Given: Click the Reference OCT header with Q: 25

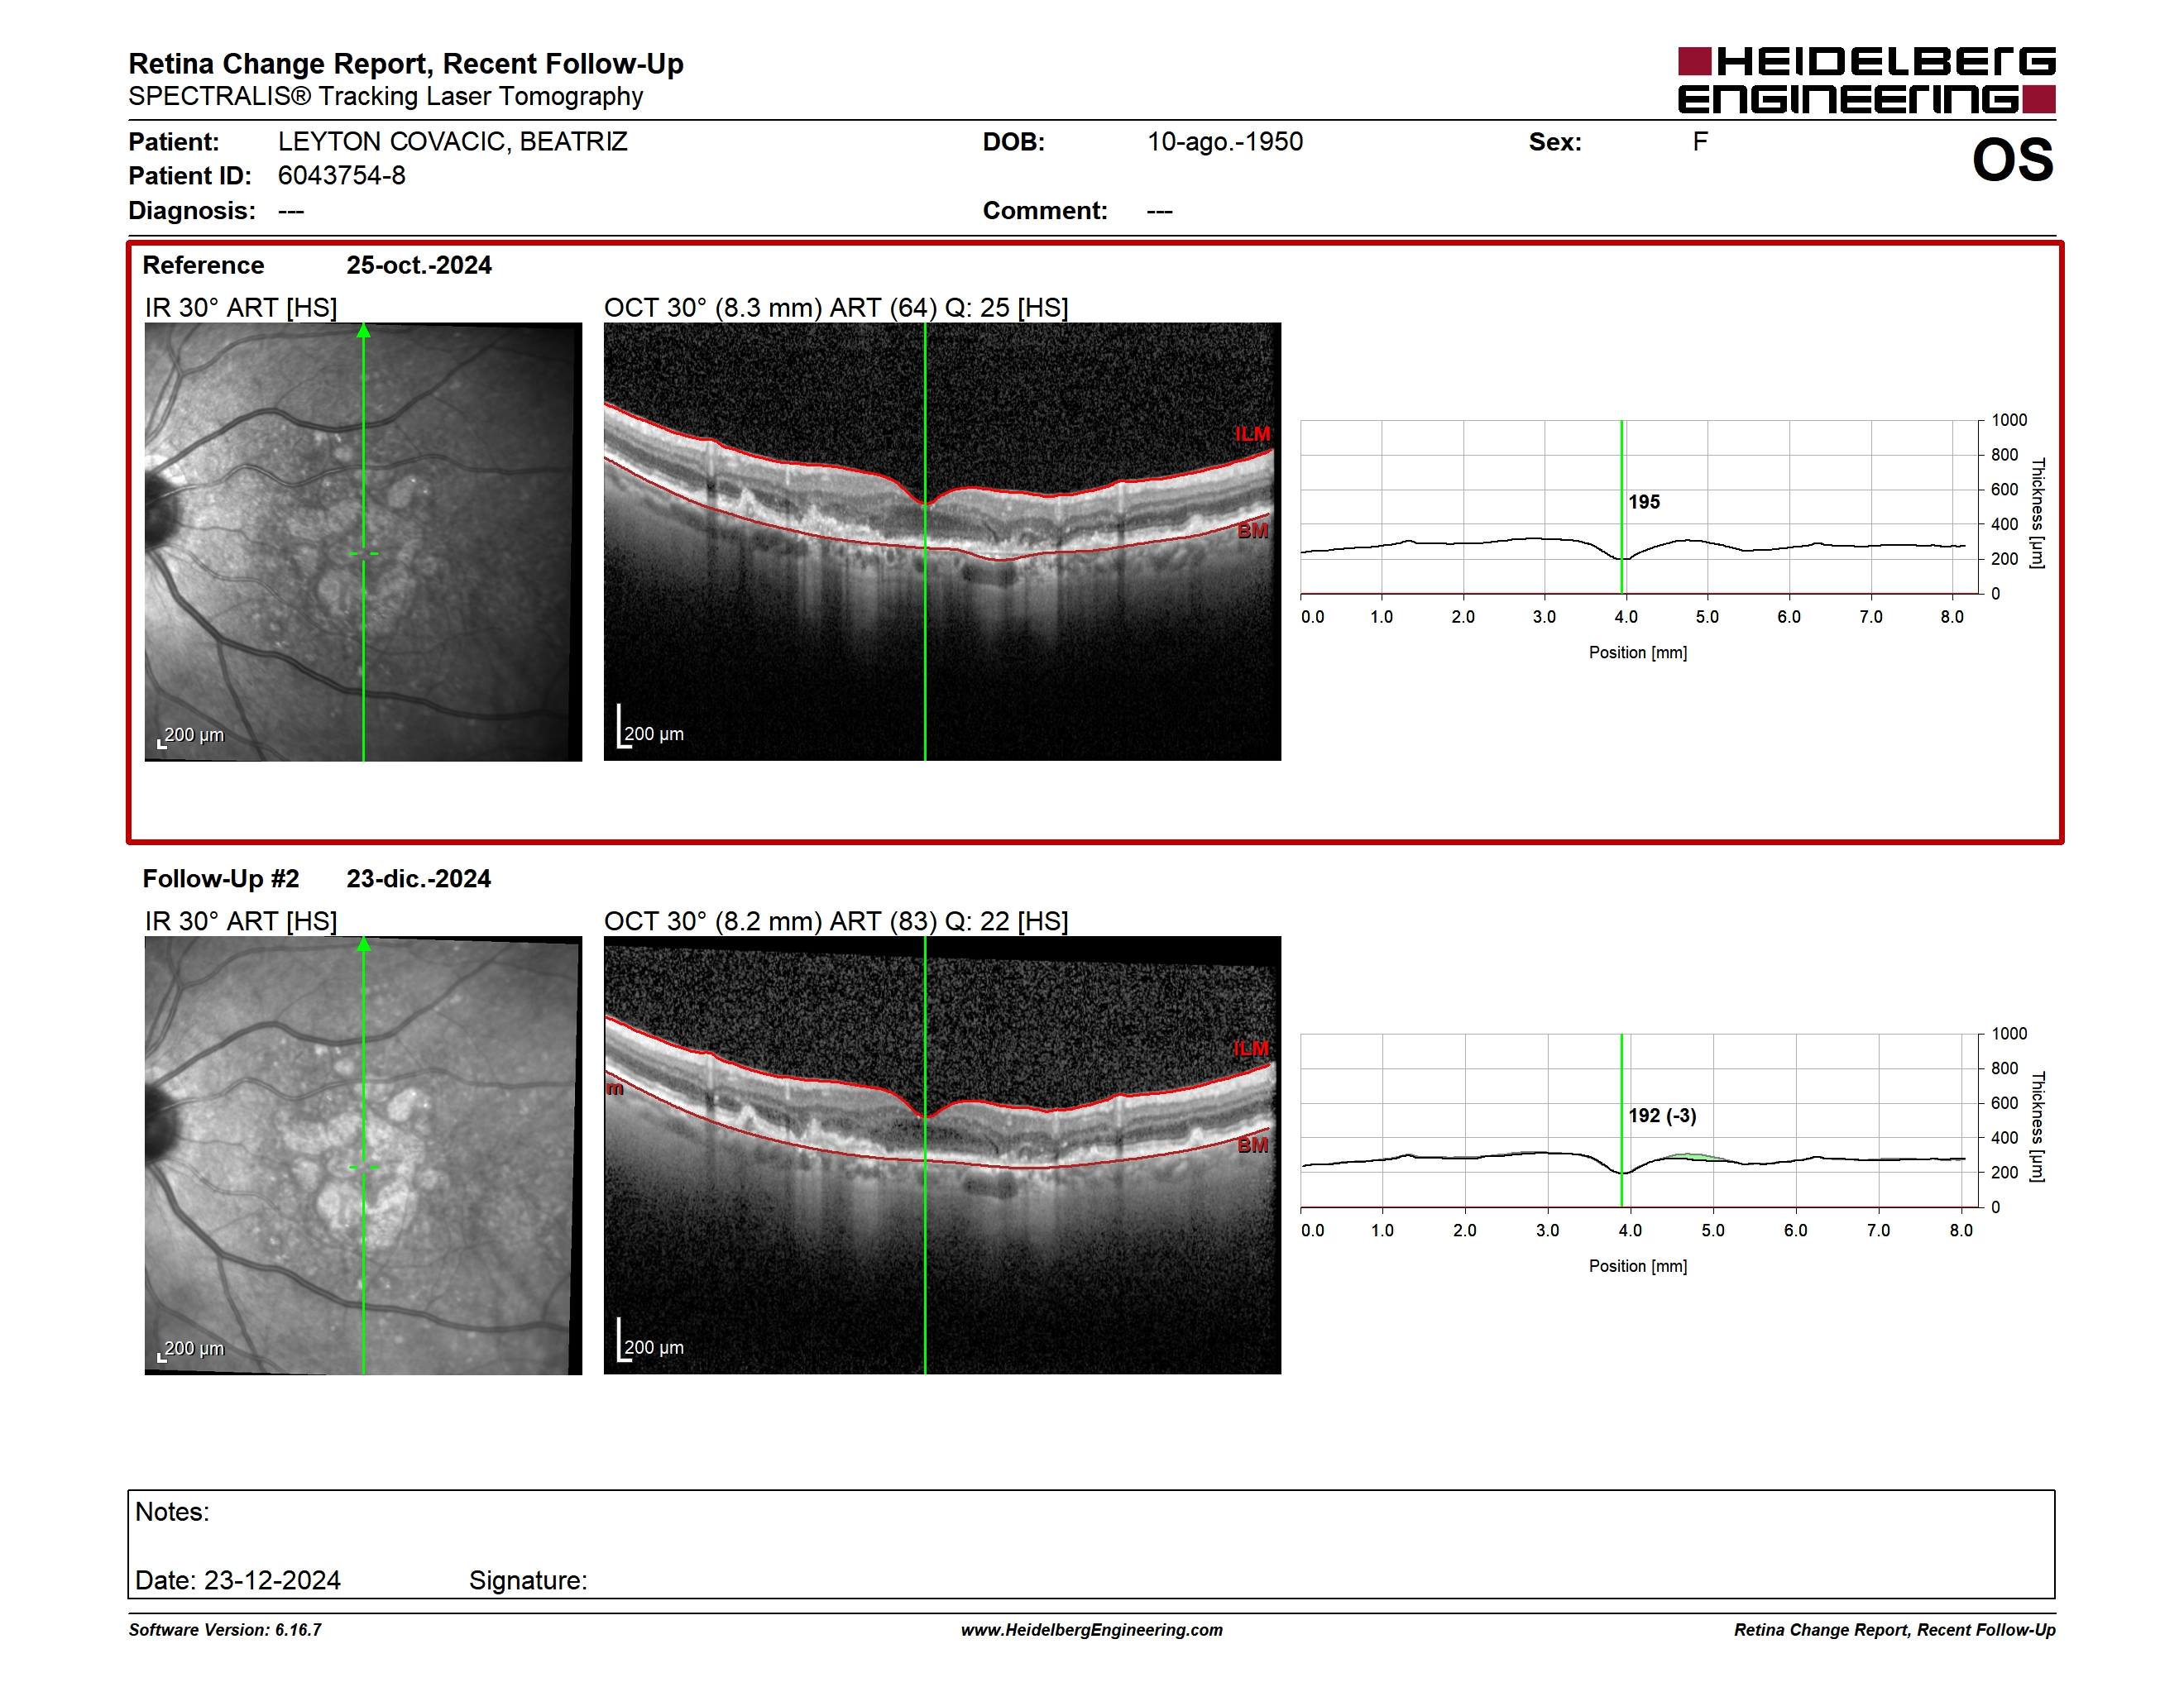Looking at the screenshot, I should tap(836, 308).
